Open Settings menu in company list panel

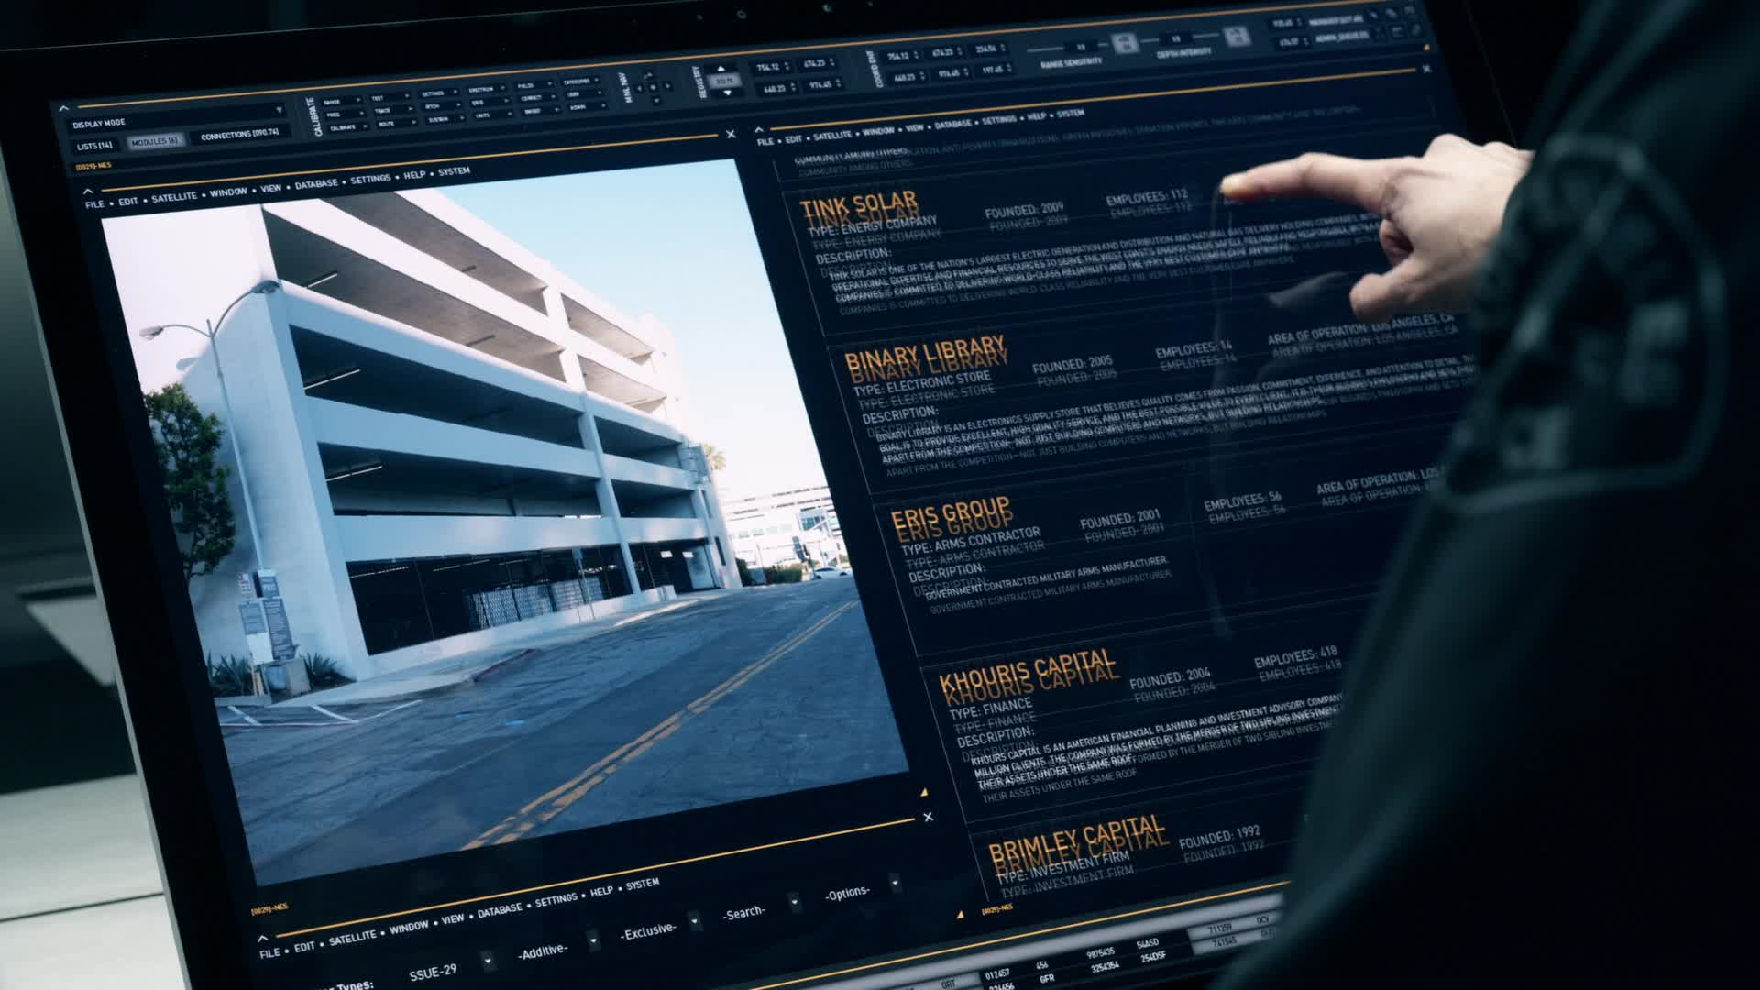(x=998, y=120)
